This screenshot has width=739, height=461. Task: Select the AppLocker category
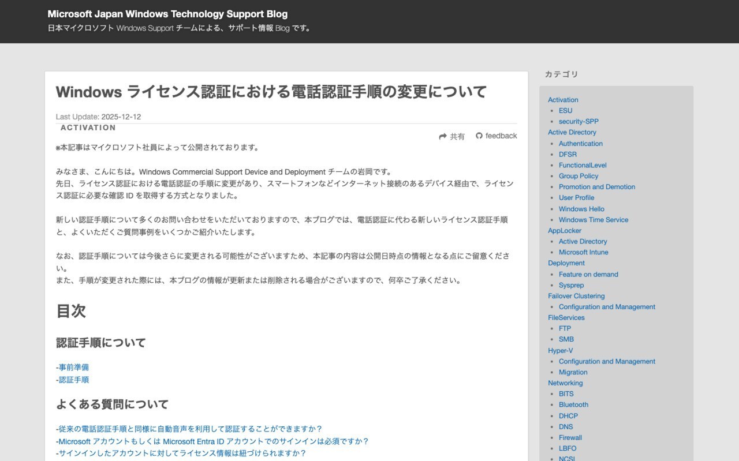(x=565, y=230)
